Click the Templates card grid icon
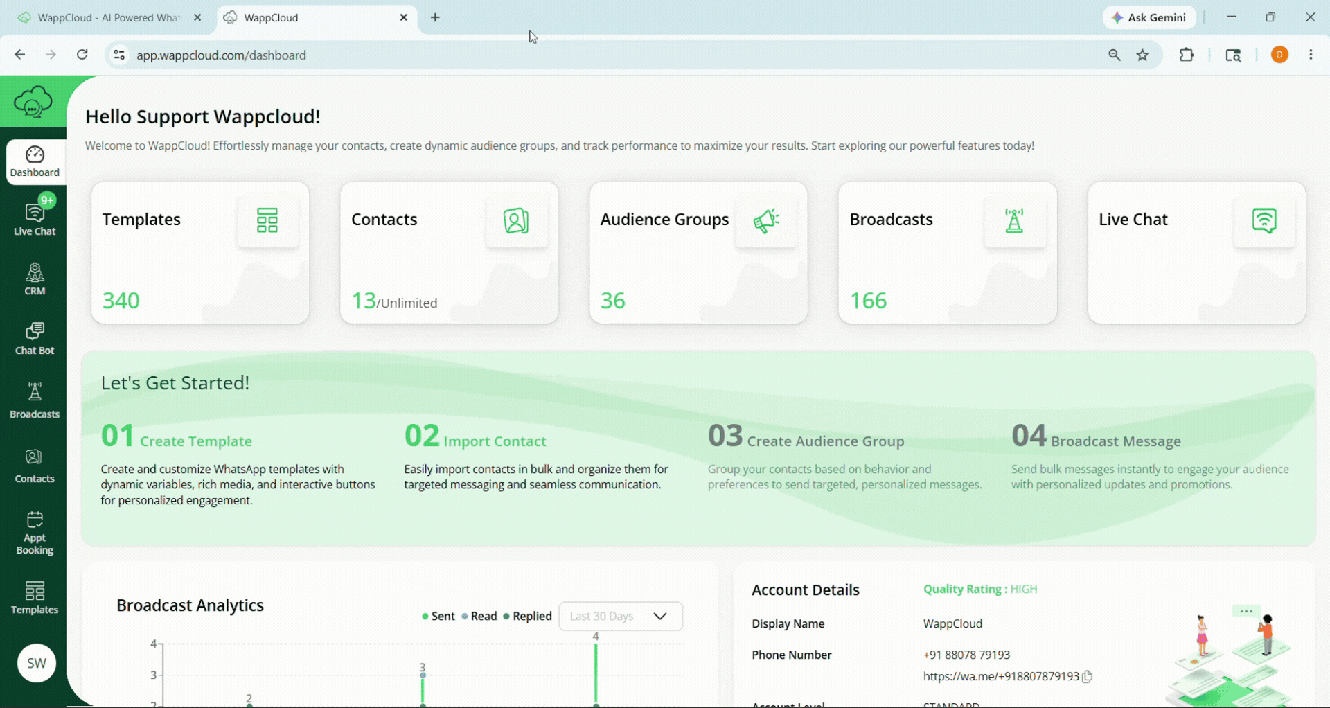Screen dimensions: 1330x708 coord(267,220)
